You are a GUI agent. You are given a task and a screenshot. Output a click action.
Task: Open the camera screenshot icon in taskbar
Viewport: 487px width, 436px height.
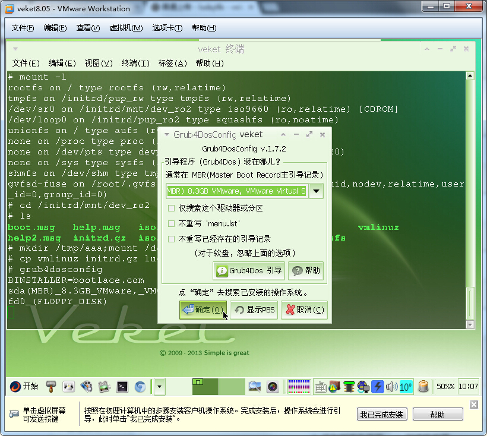pos(273,387)
